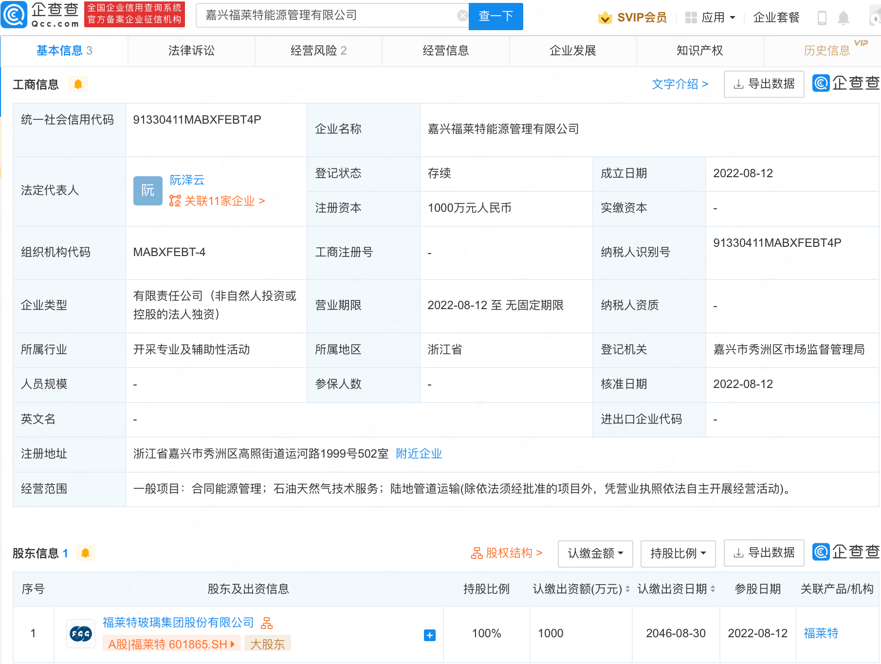Click SVIP会员 link
Viewport: 881px width, 664px height.
[x=642, y=18]
